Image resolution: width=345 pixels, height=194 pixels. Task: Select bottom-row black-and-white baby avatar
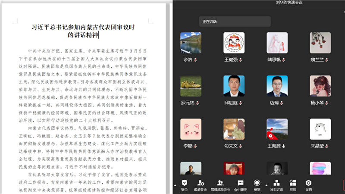point(277,168)
